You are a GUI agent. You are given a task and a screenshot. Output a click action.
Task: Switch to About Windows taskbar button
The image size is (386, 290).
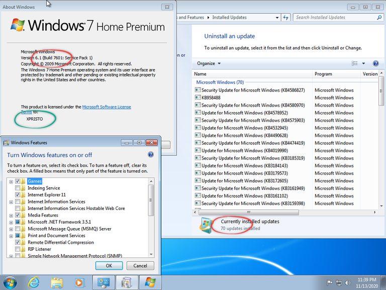(x=150, y=282)
